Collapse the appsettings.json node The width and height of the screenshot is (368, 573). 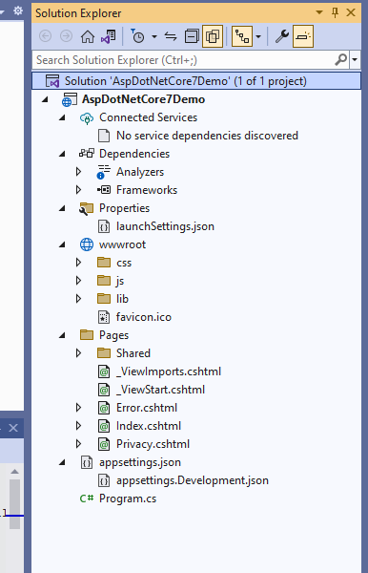pos(62,462)
